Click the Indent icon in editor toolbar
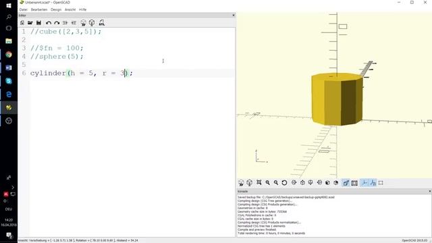432x243 pixels. 74,23
